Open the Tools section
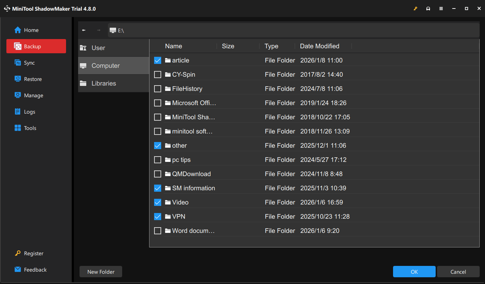 [30, 128]
